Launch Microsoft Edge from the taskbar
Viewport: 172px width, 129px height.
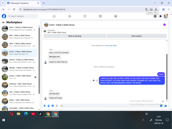26,114
